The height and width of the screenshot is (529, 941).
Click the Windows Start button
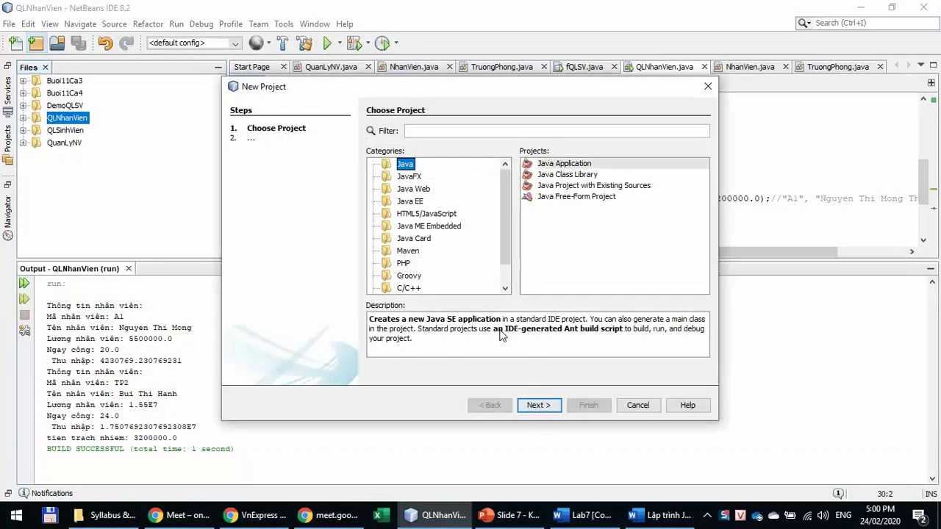pyautogui.click(x=16, y=515)
